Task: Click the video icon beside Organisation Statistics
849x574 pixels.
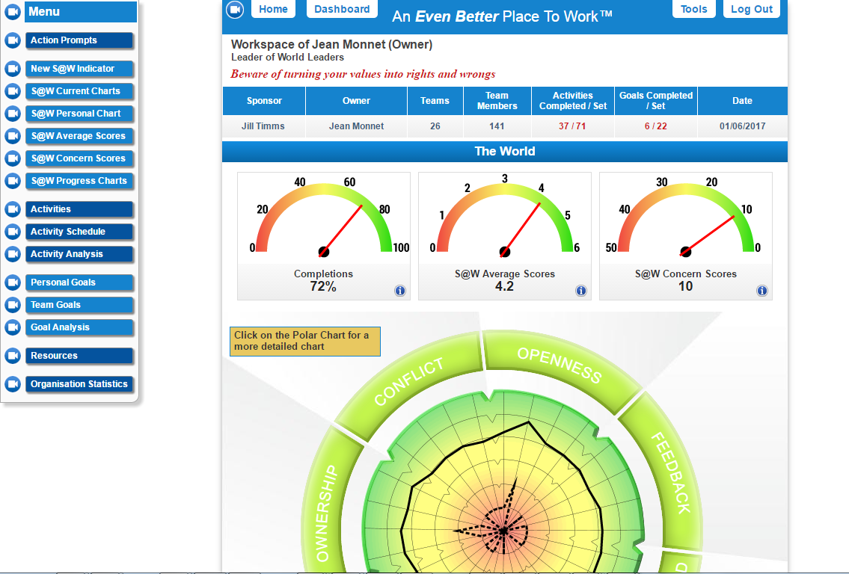Action: [x=13, y=384]
